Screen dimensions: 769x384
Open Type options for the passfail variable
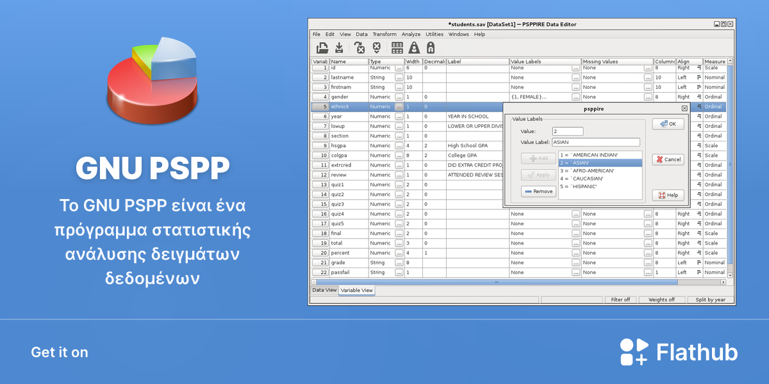(x=399, y=273)
